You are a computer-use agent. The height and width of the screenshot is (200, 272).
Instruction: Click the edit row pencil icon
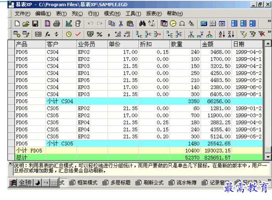tap(26, 34)
